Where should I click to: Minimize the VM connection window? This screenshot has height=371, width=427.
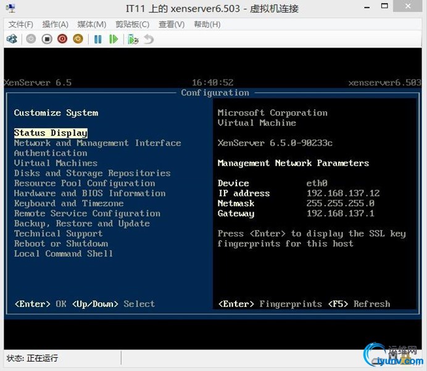click(367, 7)
